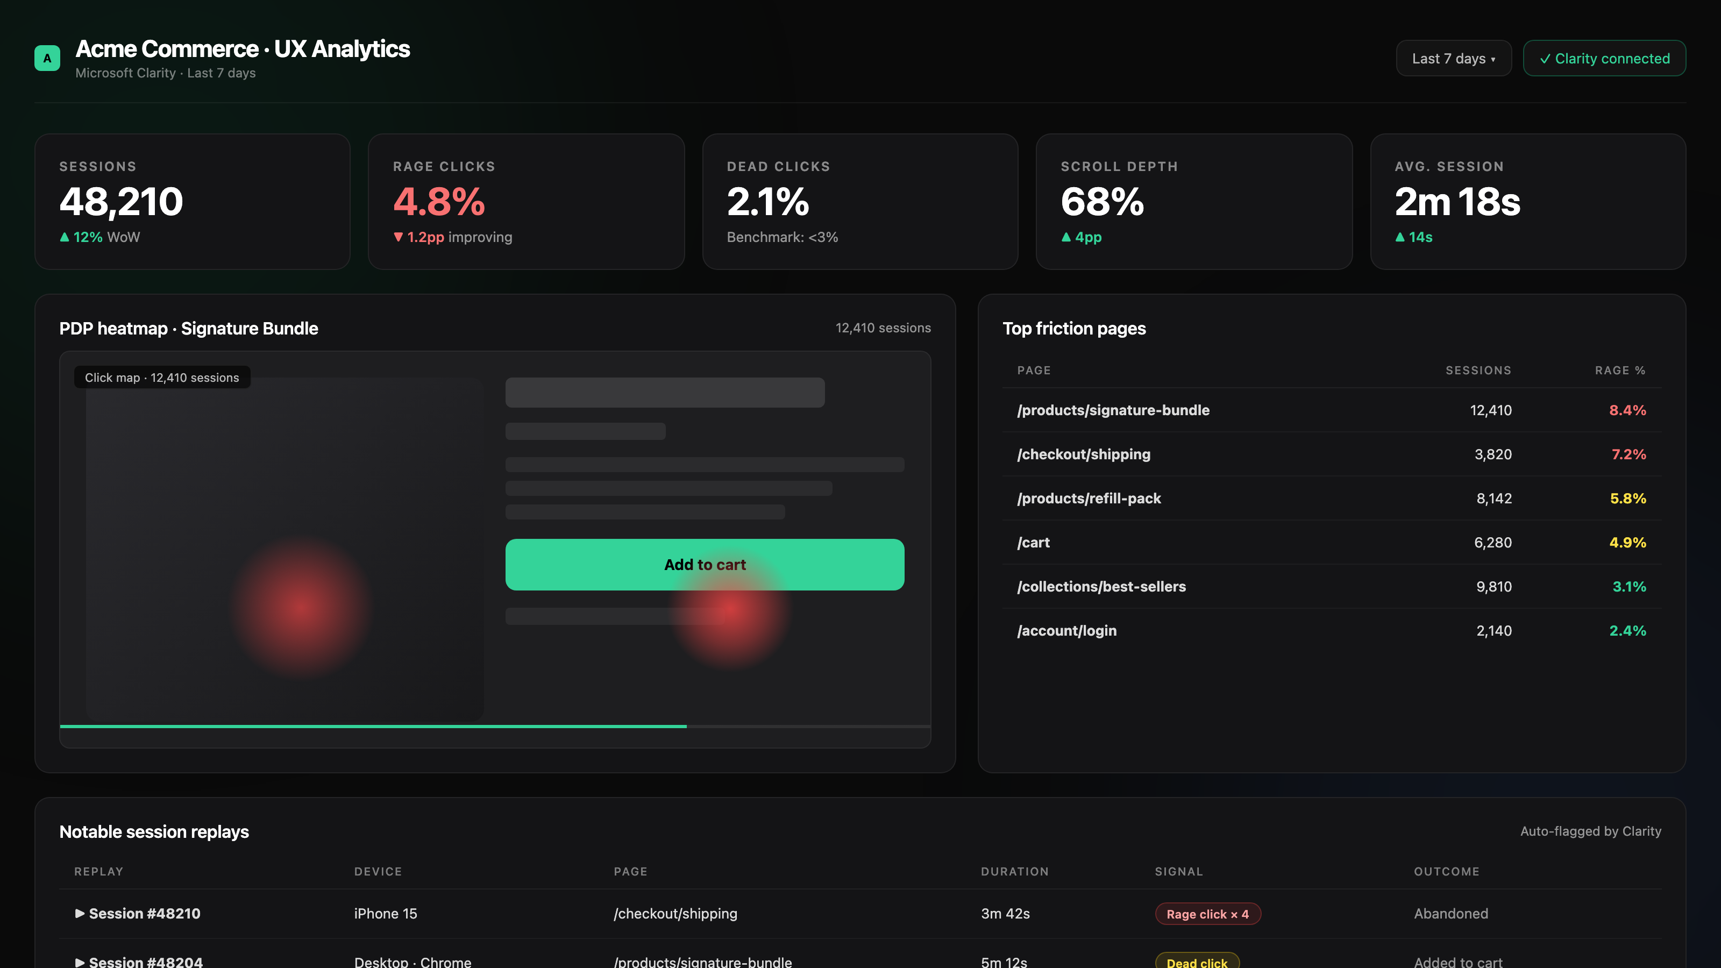Click the 8.4% rage value
The width and height of the screenshot is (1721, 968).
1627,410
